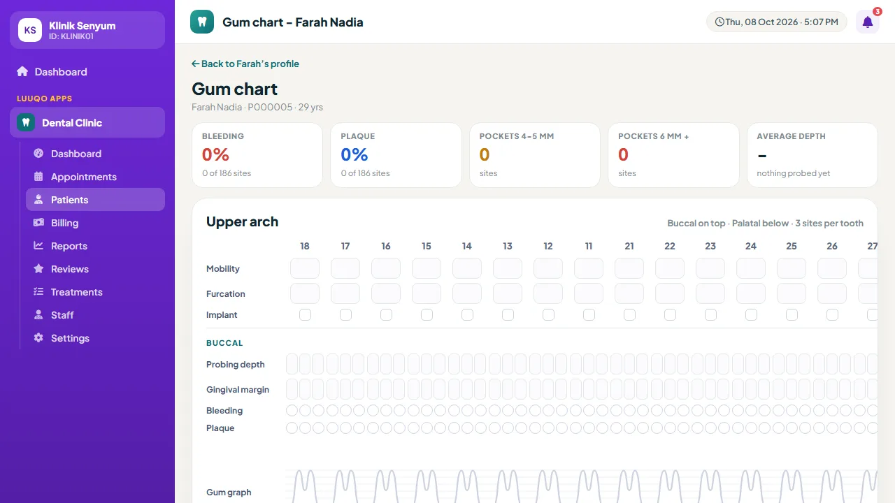Click the Staff person icon

point(38,315)
